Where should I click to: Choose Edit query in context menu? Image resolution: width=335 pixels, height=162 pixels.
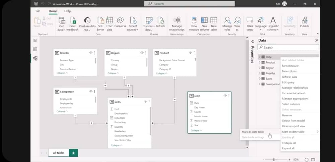[288, 82]
